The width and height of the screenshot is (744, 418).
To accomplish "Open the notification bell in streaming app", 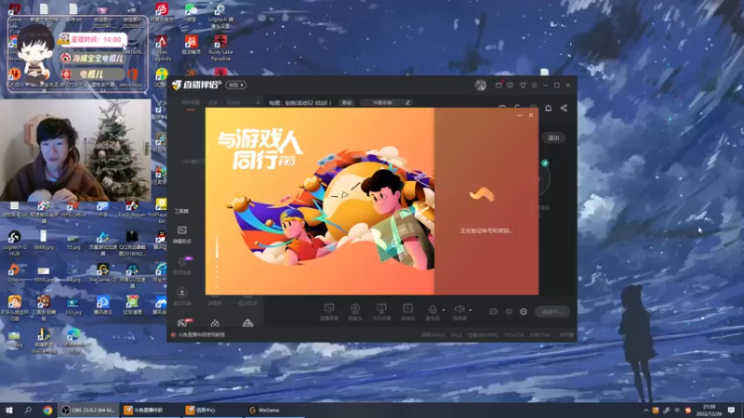I will 548,108.
